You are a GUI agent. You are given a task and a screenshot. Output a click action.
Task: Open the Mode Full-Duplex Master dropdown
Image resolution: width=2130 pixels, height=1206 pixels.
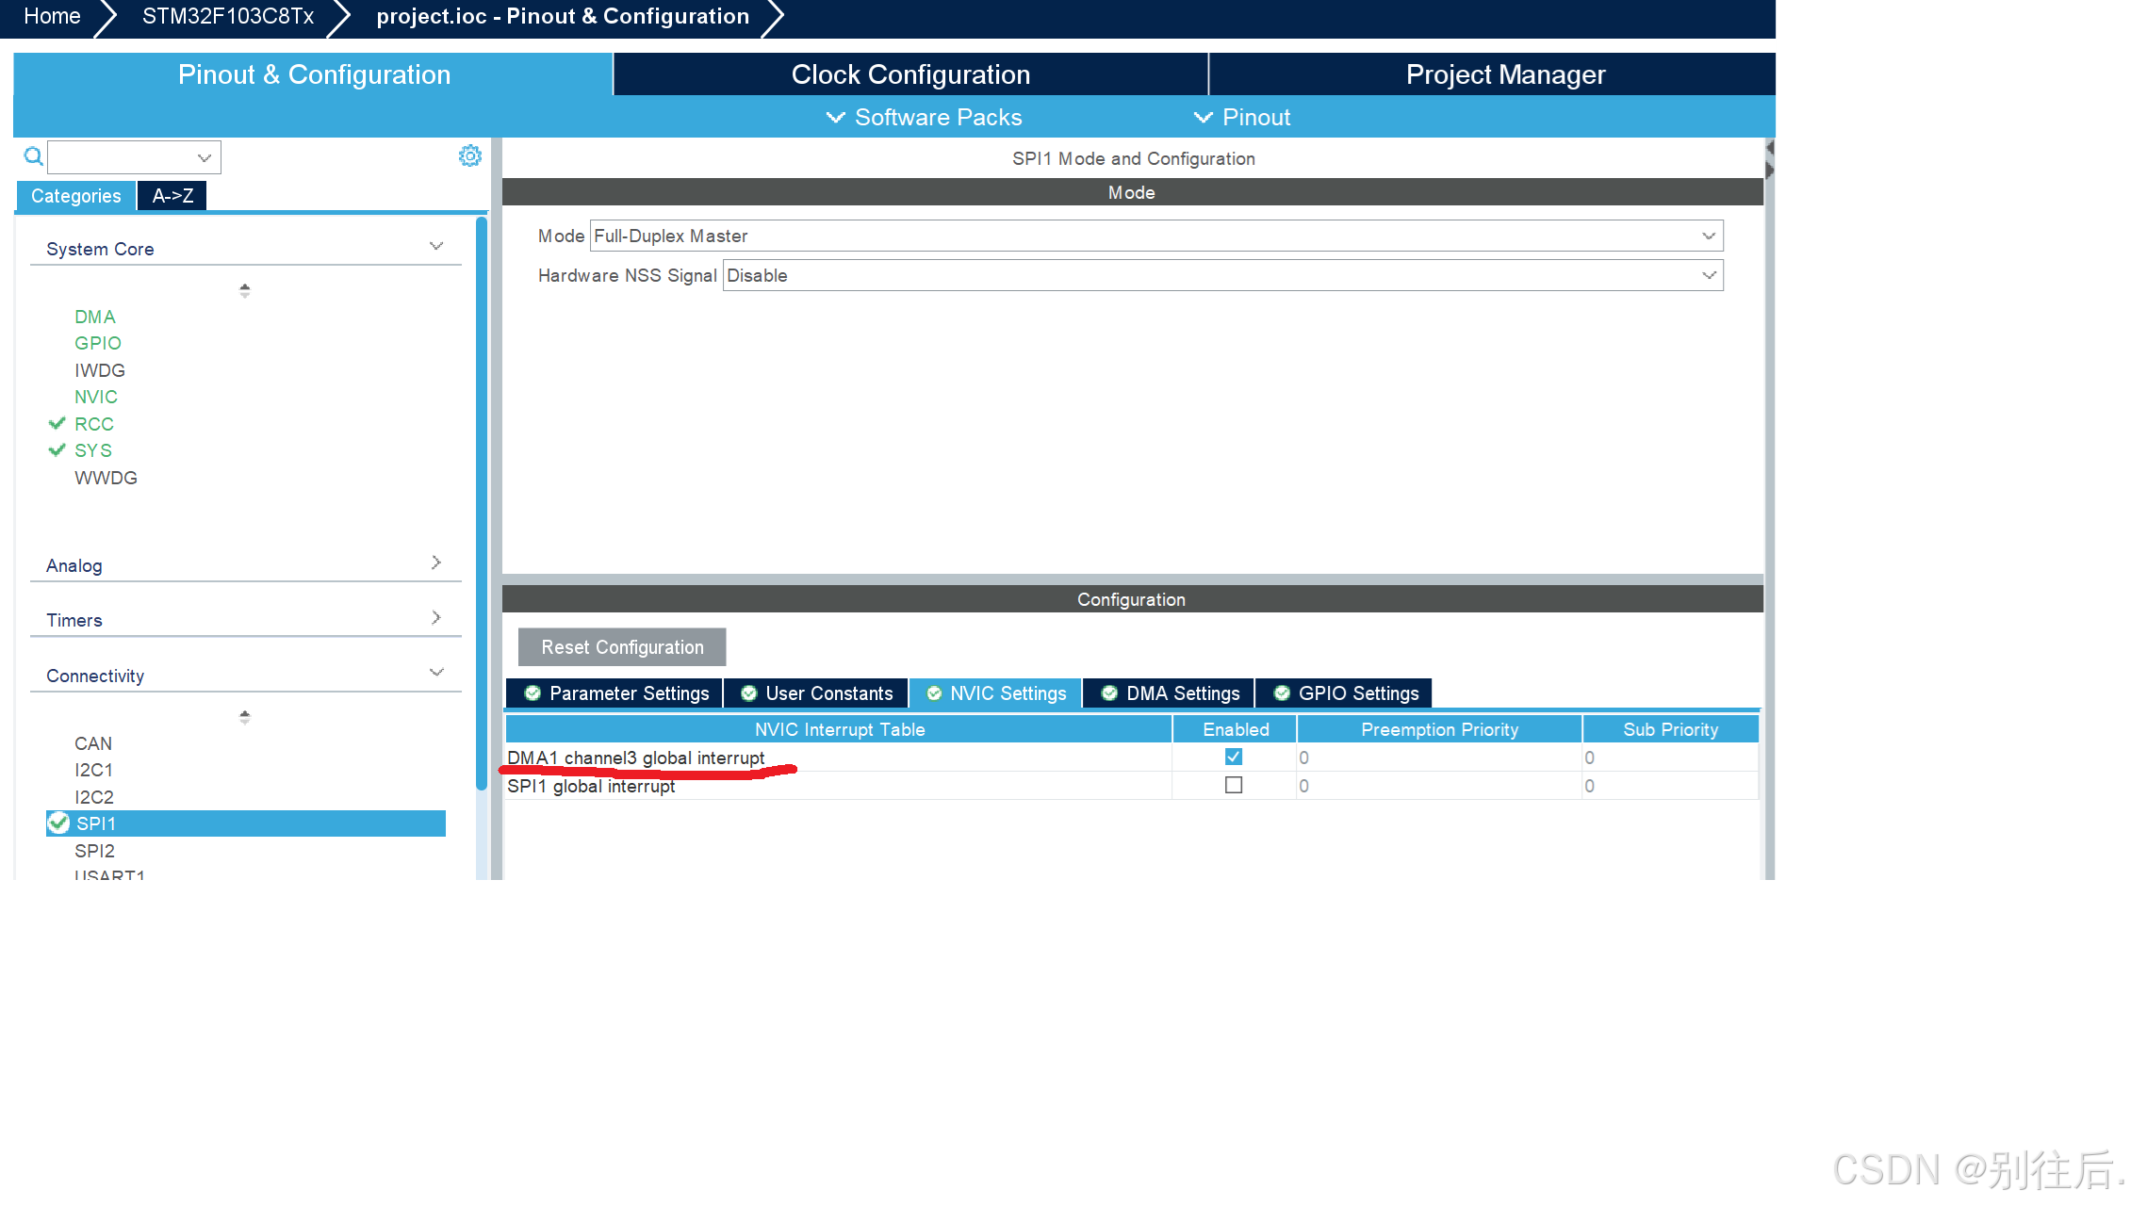pos(1708,236)
